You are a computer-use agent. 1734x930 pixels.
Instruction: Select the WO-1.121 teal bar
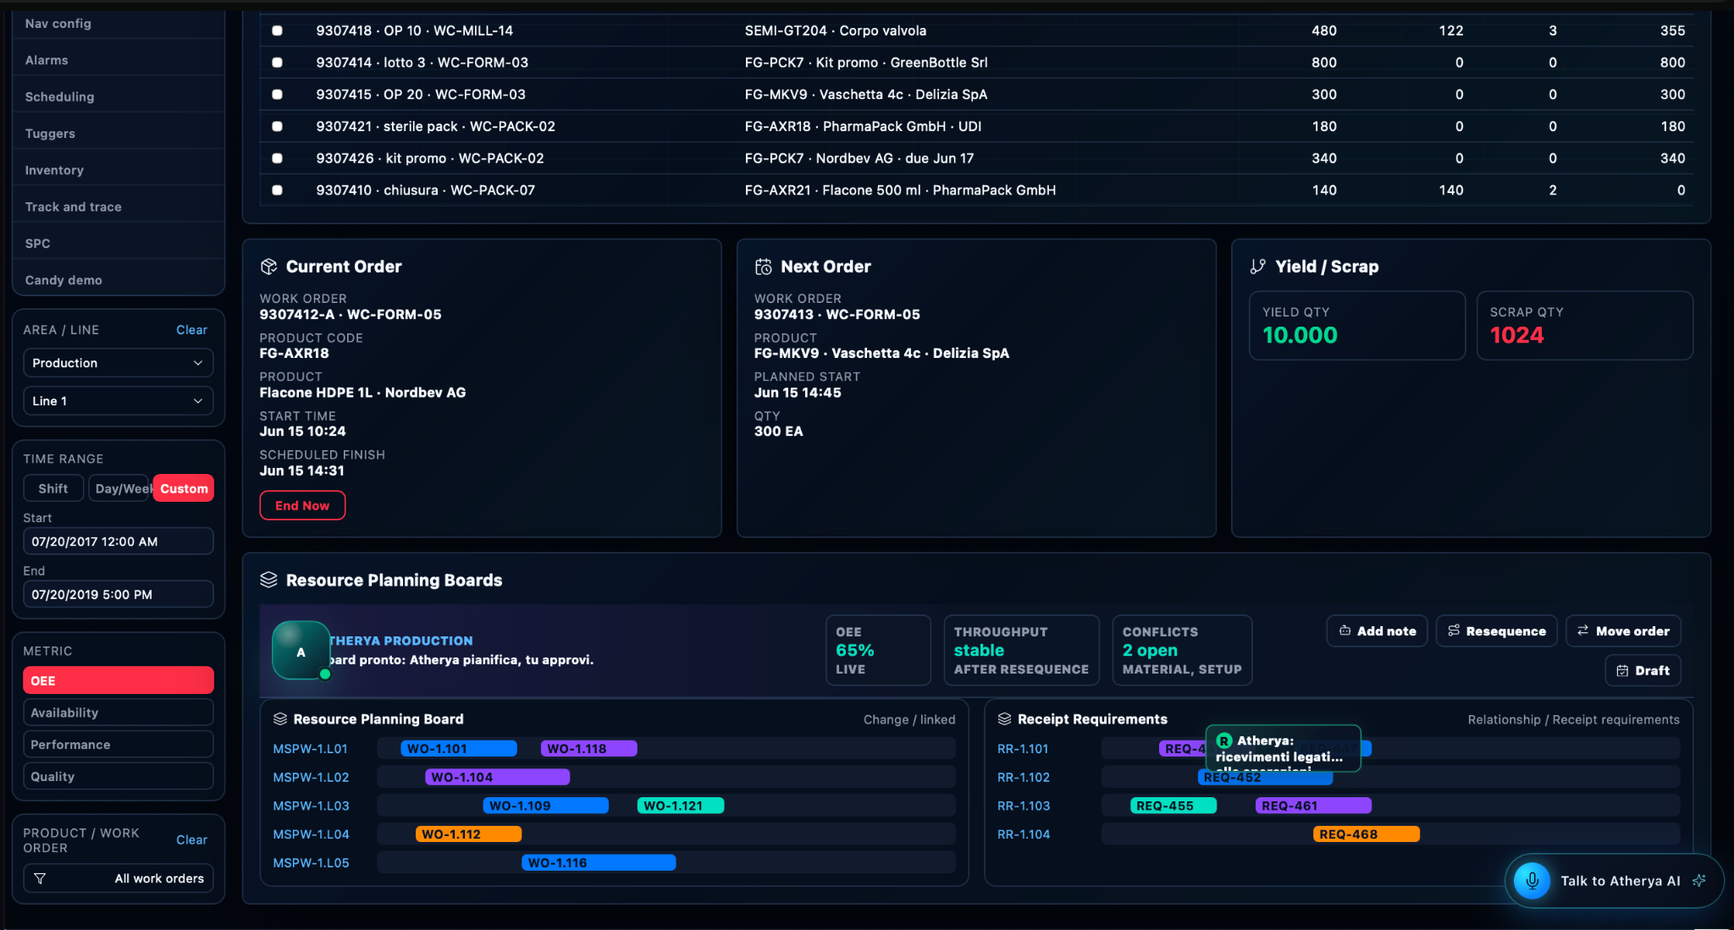click(681, 806)
